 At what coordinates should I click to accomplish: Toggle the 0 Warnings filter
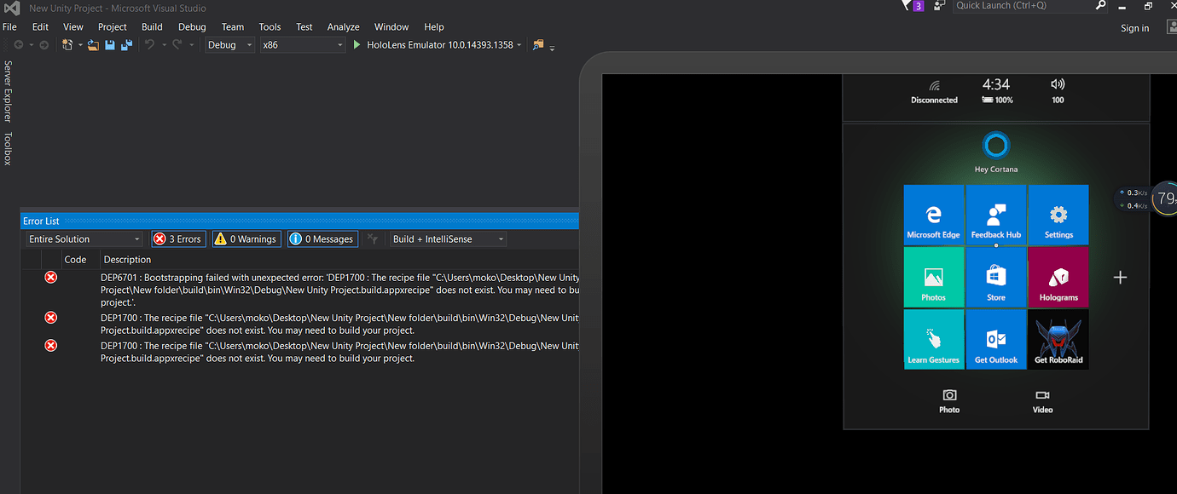(246, 238)
